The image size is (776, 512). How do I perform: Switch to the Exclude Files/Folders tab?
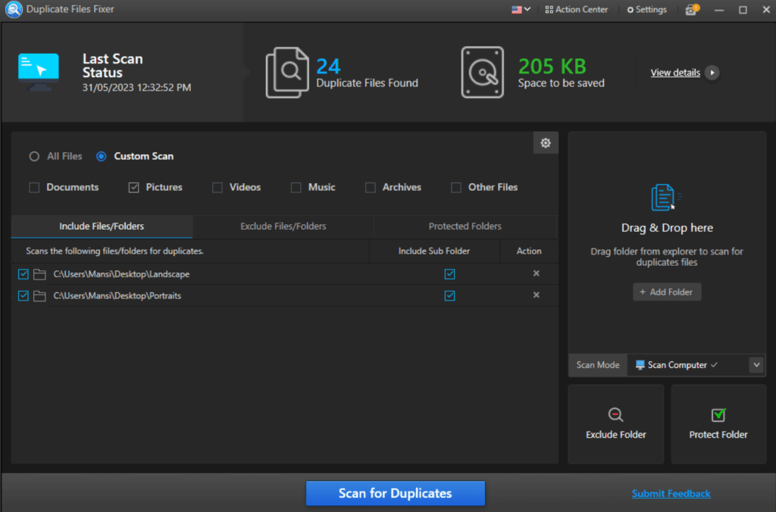(x=282, y=226)
